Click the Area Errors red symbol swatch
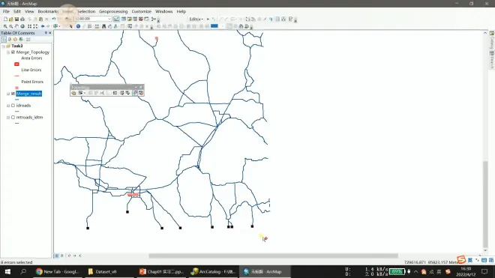Image resolution: width=495 pixels, height=278 pixels. [16, 64]
